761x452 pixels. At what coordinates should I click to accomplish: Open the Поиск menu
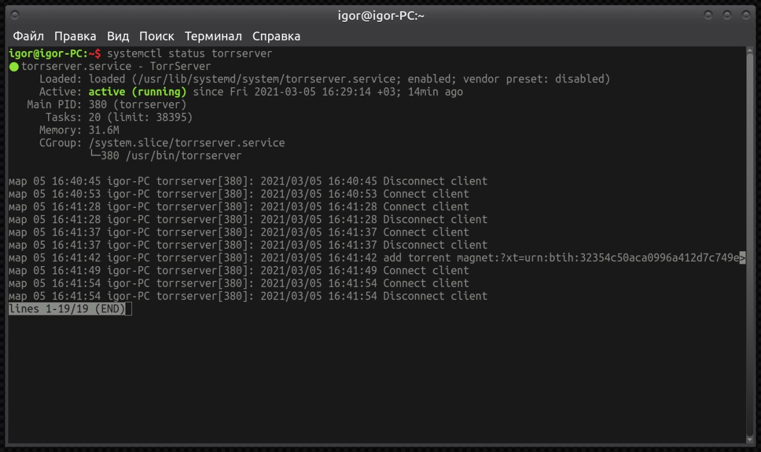tap(157, 36)
